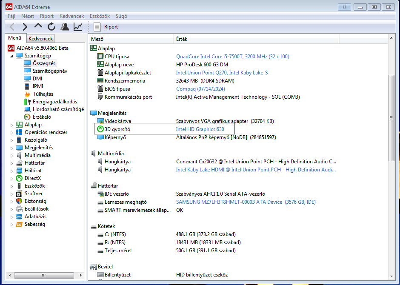Open the graph chart toolbar icon
This screenshot has width=400, height=285.
78,27
